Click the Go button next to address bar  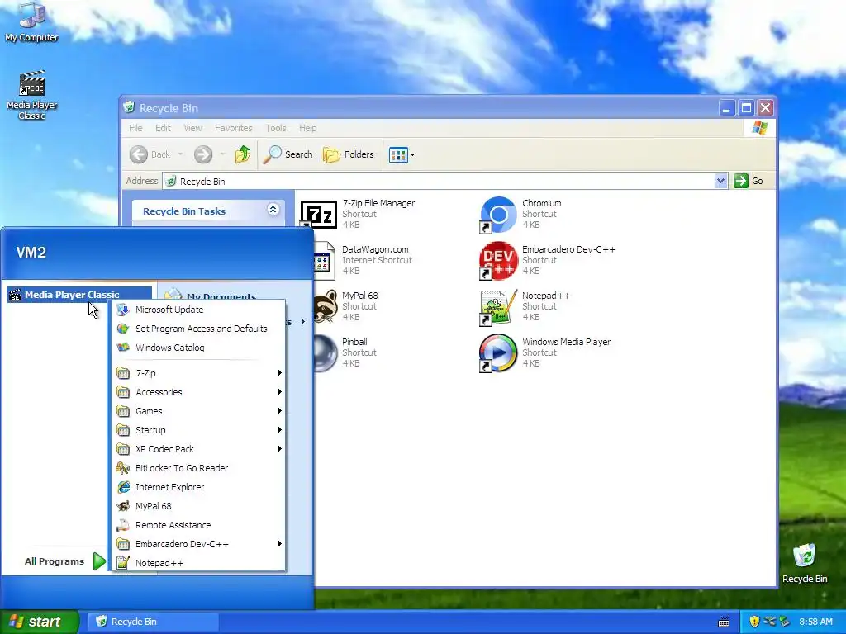click(x=749, y=181)
